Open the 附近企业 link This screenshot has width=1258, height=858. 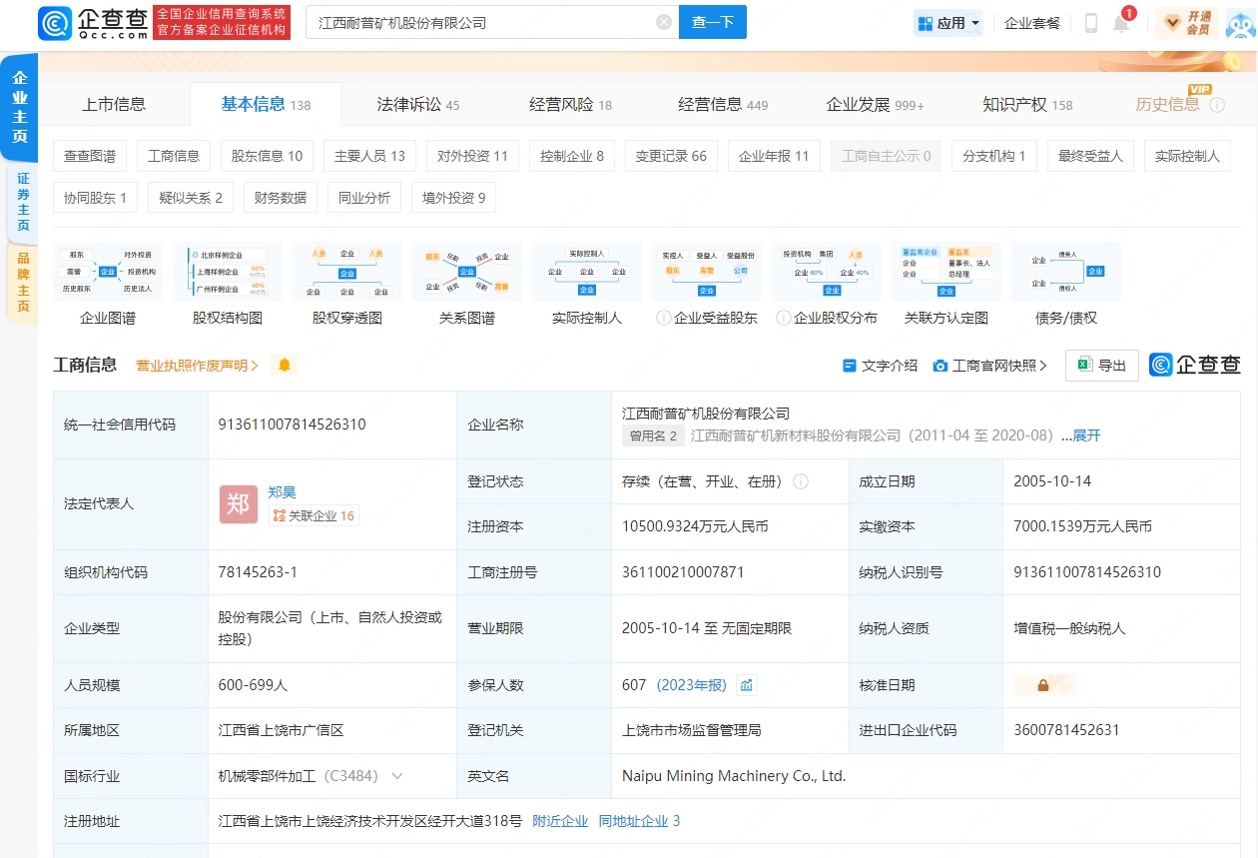pos(560,821)
